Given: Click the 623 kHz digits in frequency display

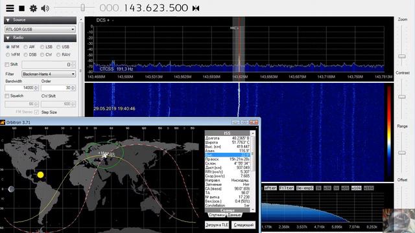Looking at the screenshot, I should (x=156, y=8).
